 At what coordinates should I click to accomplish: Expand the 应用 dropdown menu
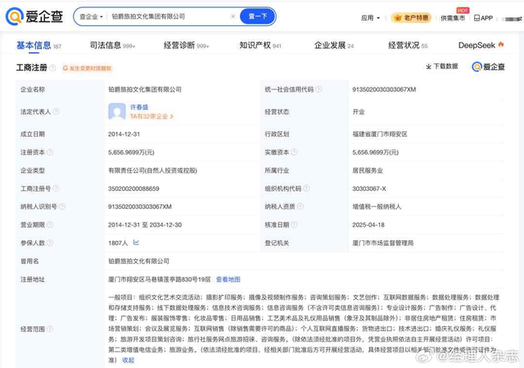(x=370, y=18)
